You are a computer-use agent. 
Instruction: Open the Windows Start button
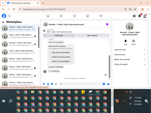click(4, 101)
